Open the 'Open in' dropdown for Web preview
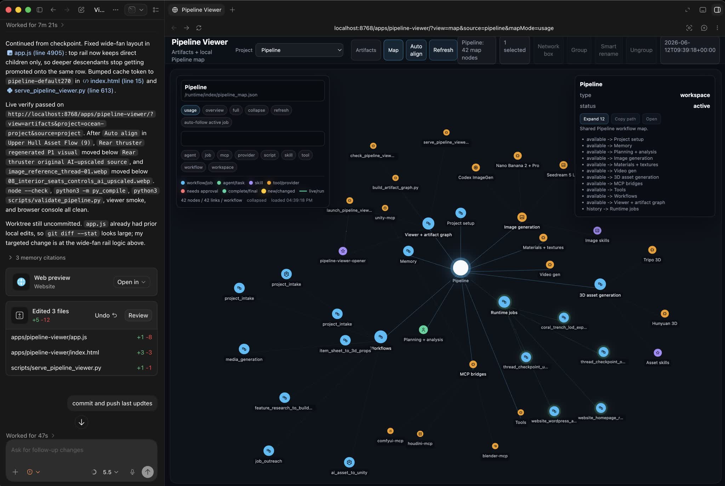The width and height of the screenshot is (725, 486). pyautogui.click(x=131, y=282)
